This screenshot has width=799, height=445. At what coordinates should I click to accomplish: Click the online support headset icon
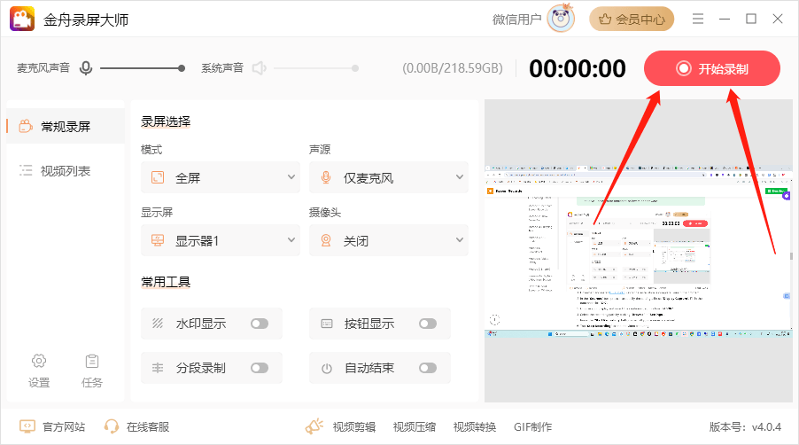coord(111,426)
